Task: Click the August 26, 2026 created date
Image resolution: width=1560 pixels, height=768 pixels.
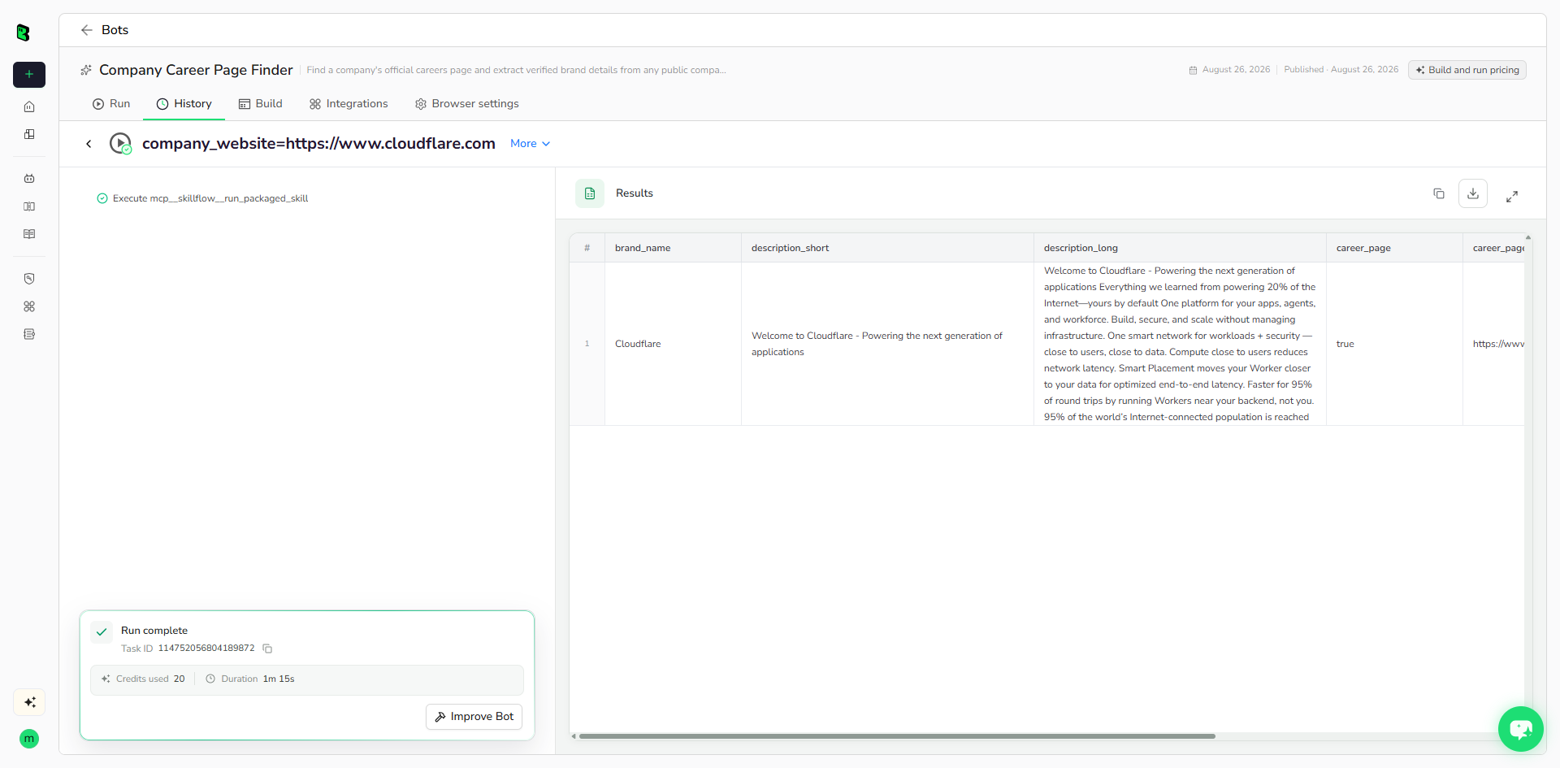Action: pos(1236,70)
